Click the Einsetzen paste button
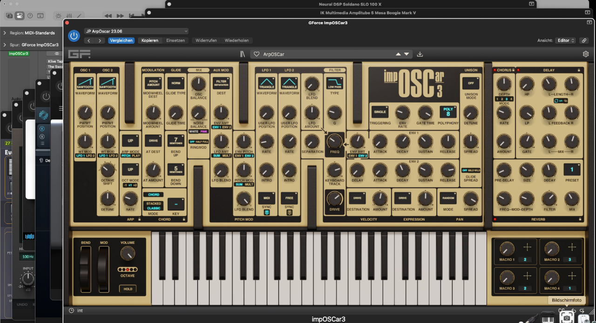This screenshot has height=323, width=596. click(x=176, y=40)
